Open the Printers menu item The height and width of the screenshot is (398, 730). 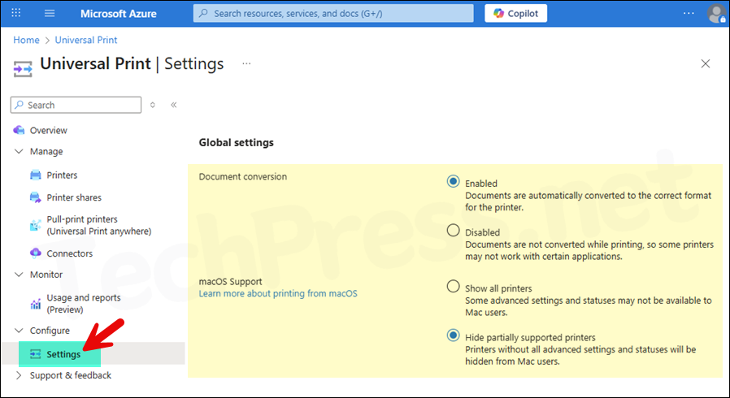tap(62, 175)
